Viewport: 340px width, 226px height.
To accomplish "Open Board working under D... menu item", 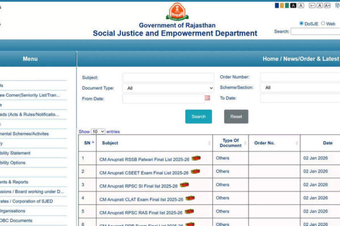I will (32, 192).
